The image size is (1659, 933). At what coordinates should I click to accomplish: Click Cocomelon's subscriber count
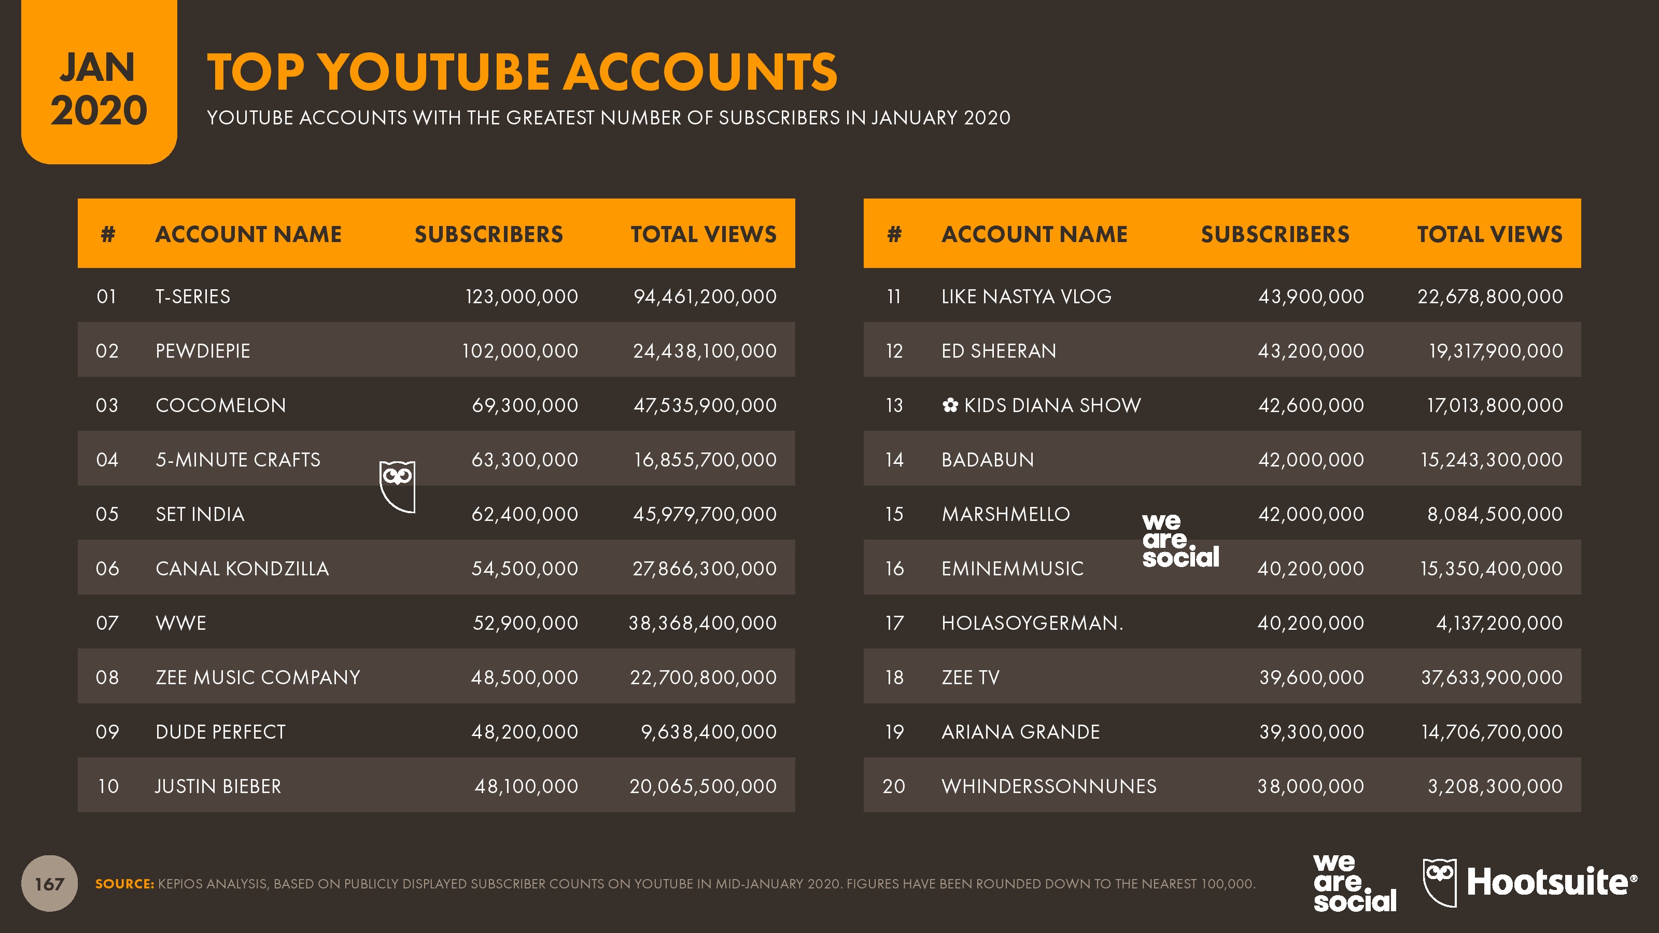[x=524, y=405]
